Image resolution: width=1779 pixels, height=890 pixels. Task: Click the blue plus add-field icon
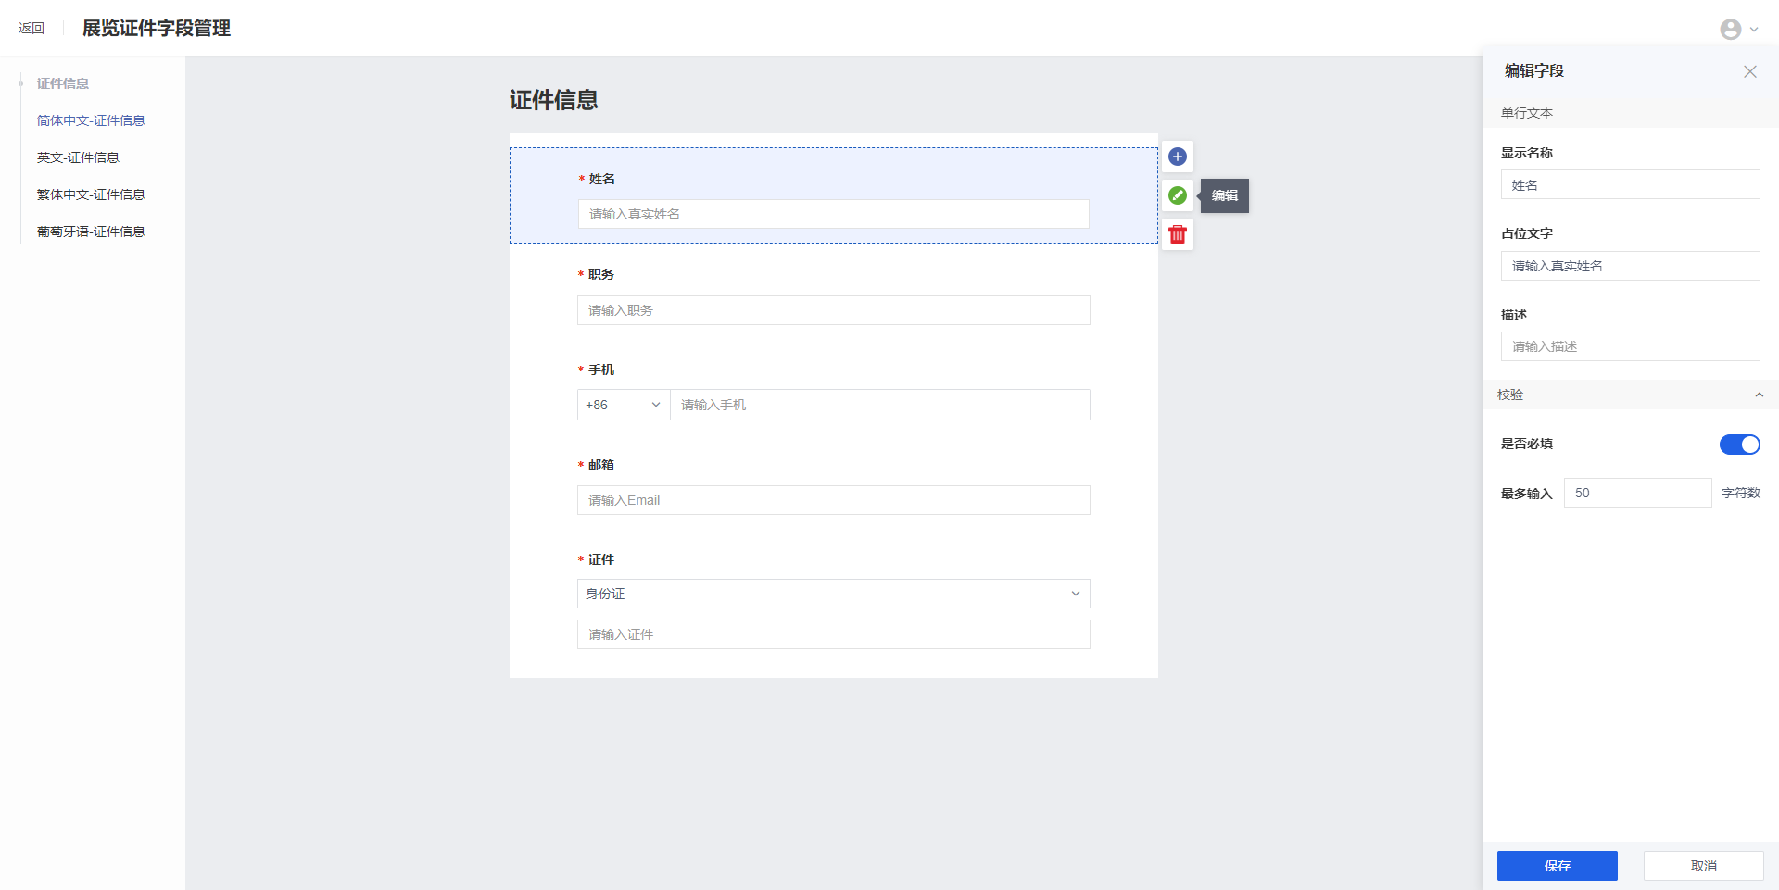point(1178,157)
